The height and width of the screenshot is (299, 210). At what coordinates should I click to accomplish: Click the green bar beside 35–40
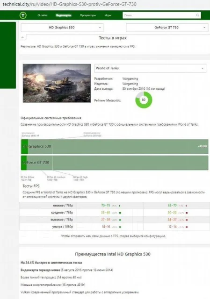pyautogui.click(x=120, y=213)
